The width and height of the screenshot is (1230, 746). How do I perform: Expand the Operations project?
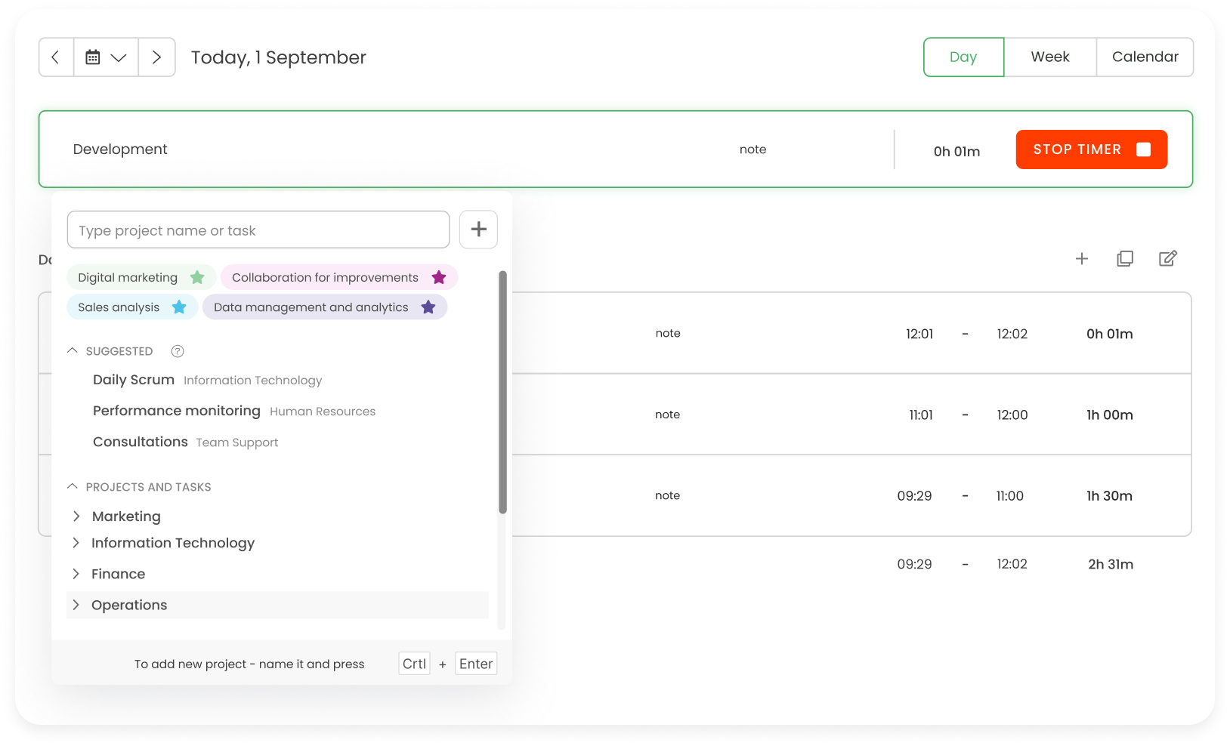76,605
